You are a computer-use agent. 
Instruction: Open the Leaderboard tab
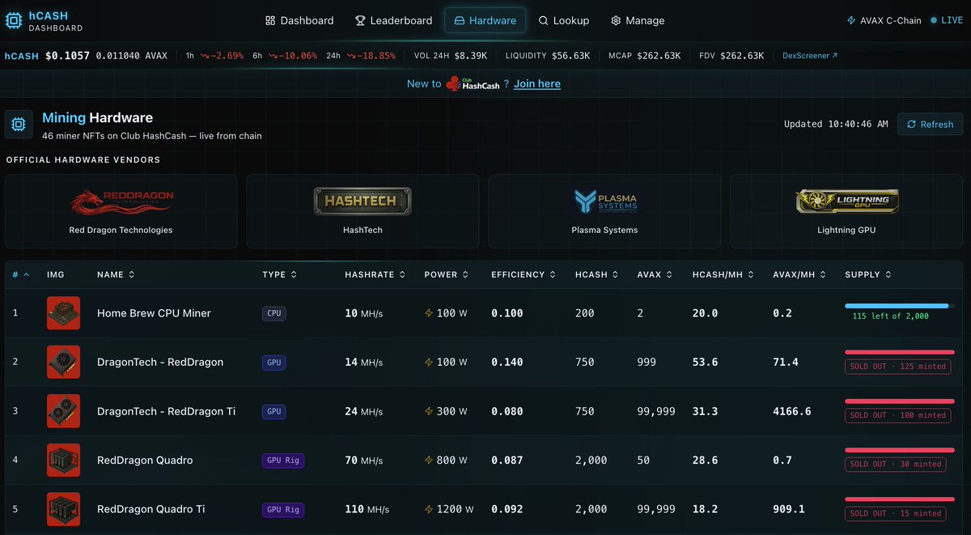392,20
